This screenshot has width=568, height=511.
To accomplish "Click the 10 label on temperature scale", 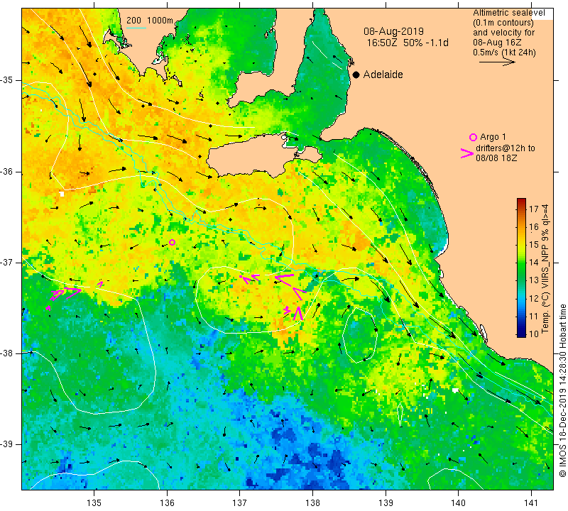I will pos(534,334).
